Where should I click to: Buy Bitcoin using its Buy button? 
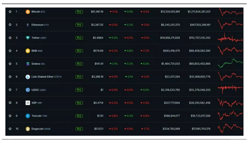click(79, 12)
